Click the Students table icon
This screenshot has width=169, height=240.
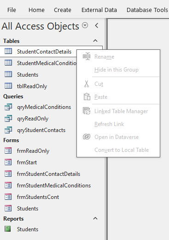click(x=8, y=74)
